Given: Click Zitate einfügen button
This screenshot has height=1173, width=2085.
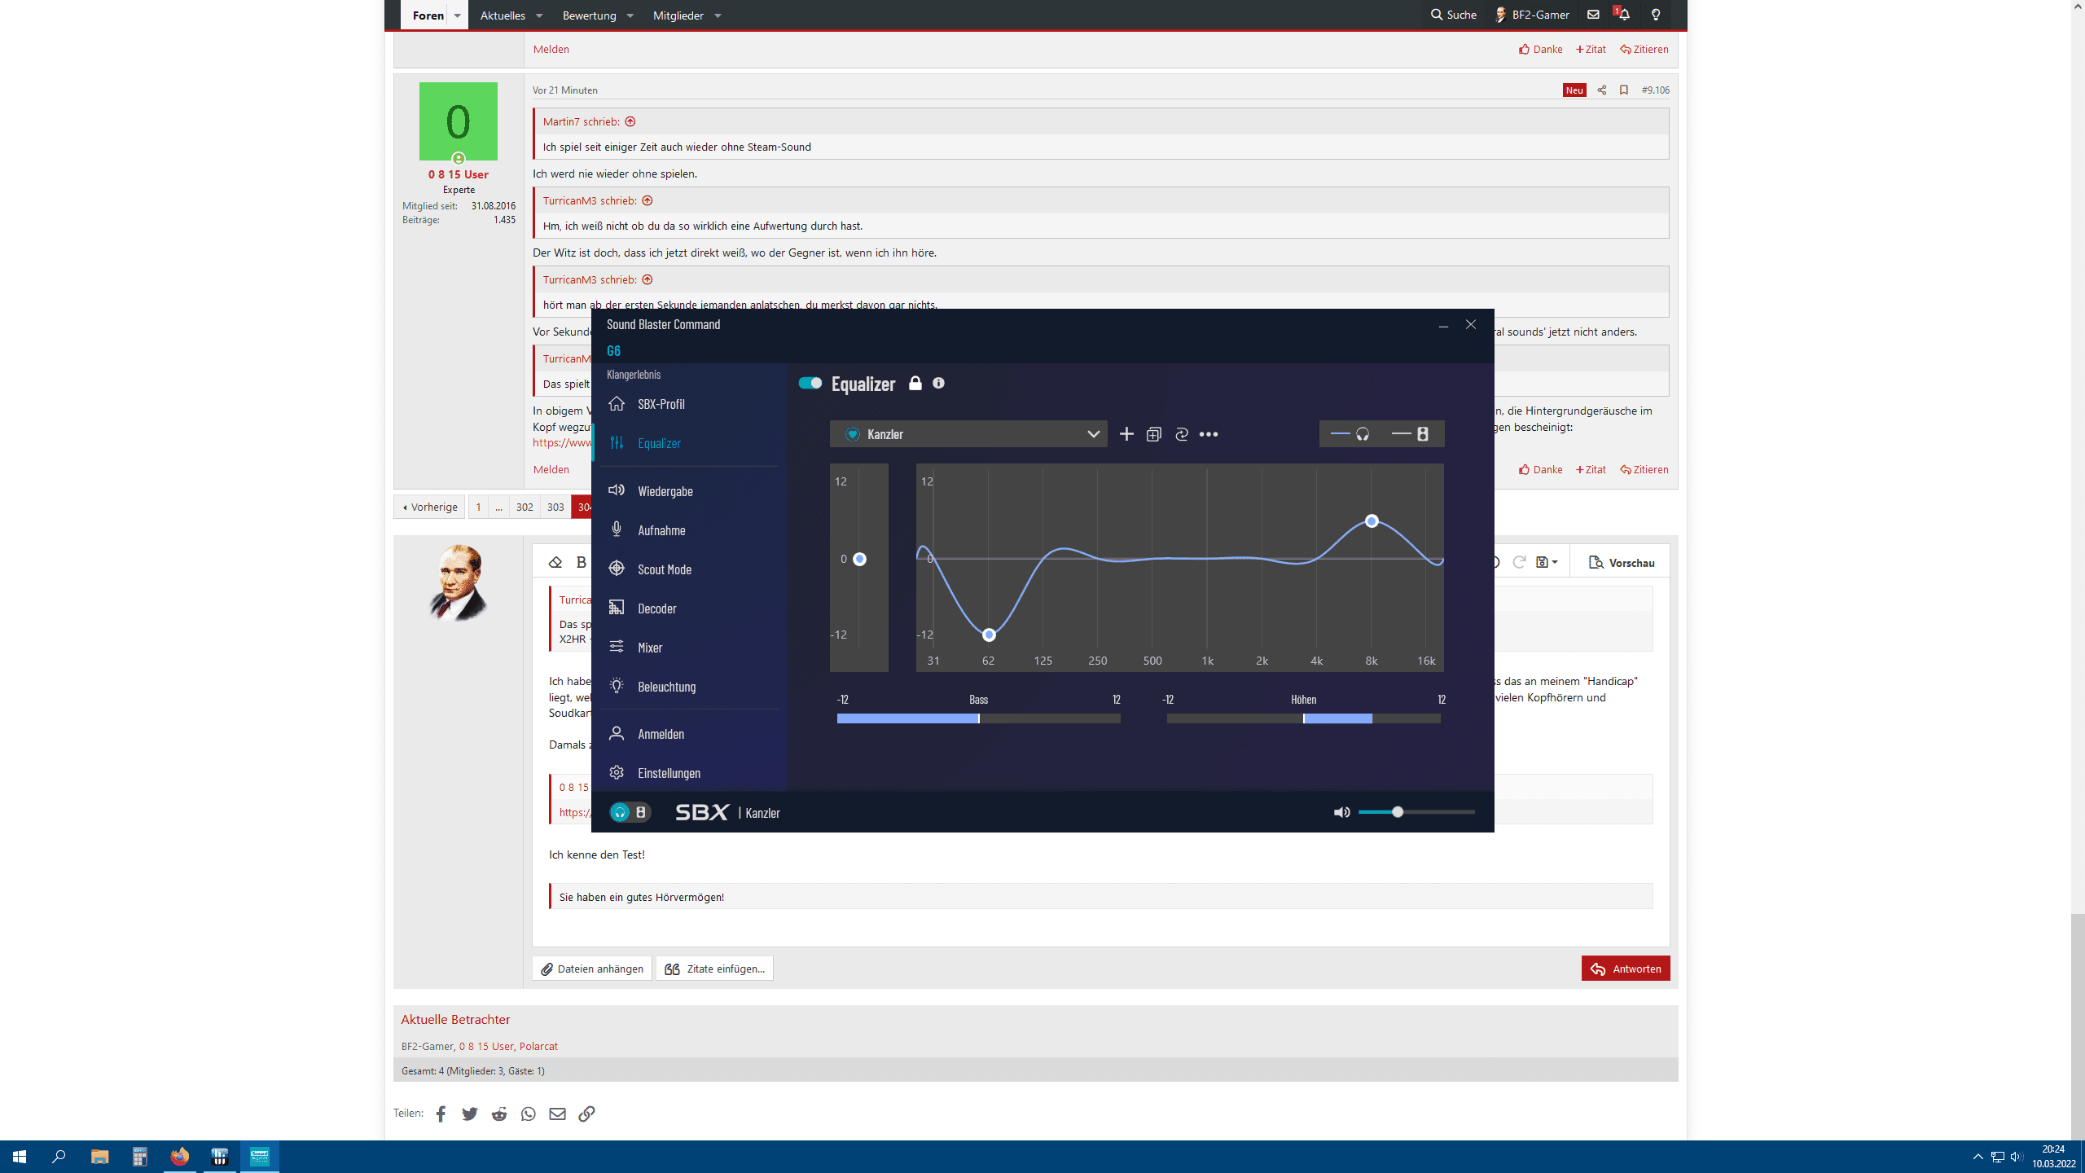Looking at the screenshot, I should coord(714,969).
